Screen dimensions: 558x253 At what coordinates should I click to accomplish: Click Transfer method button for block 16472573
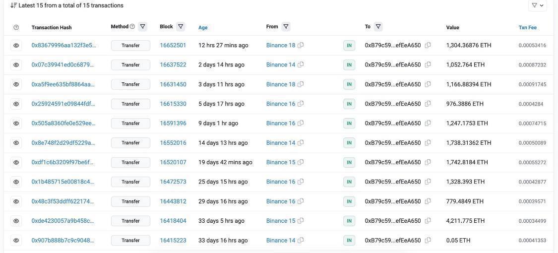tap(130, 182)
